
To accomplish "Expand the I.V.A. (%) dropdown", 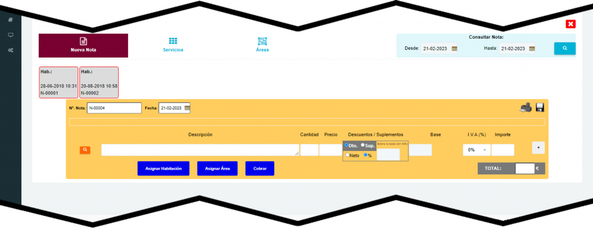I will (x=477, y=150).
